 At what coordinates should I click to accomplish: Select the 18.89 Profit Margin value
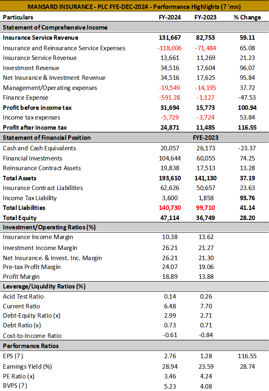point(170,277)
